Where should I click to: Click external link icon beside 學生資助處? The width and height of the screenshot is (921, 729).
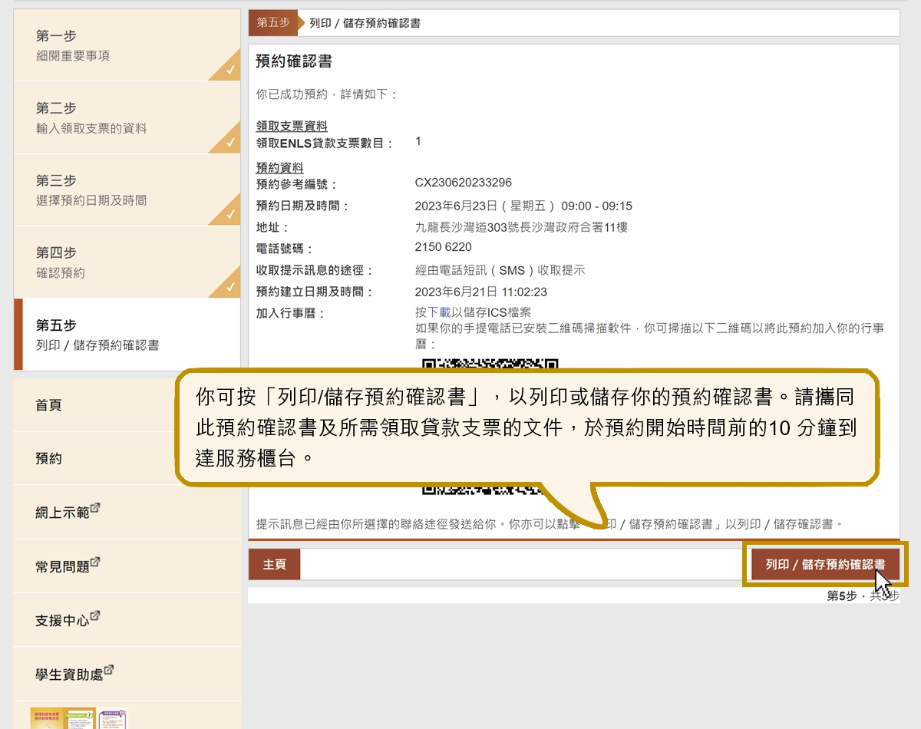(111, 668)
